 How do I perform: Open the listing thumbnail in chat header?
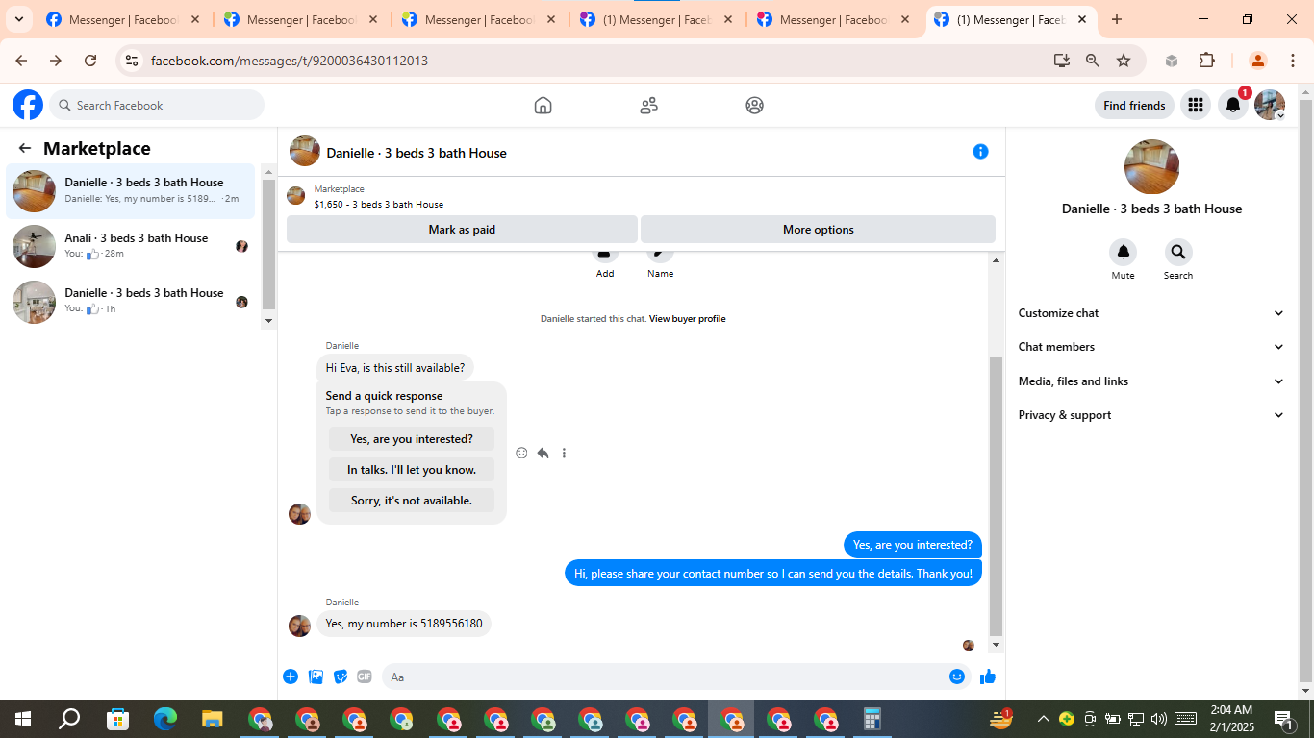coord(305,152)
